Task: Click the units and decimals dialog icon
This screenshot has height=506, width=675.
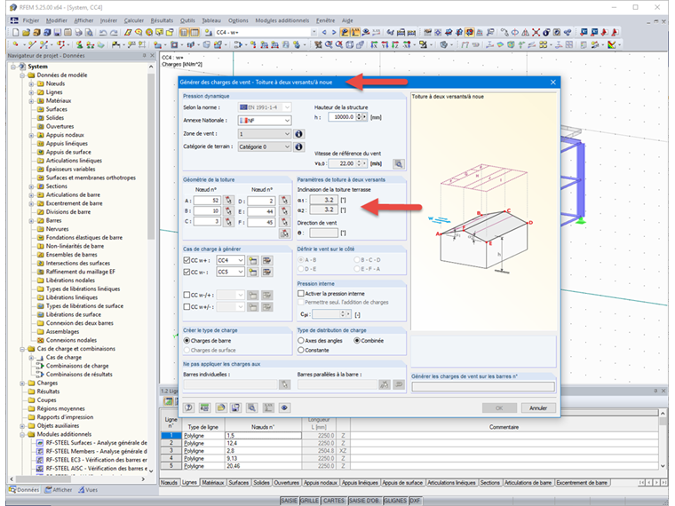Action: 205,407
